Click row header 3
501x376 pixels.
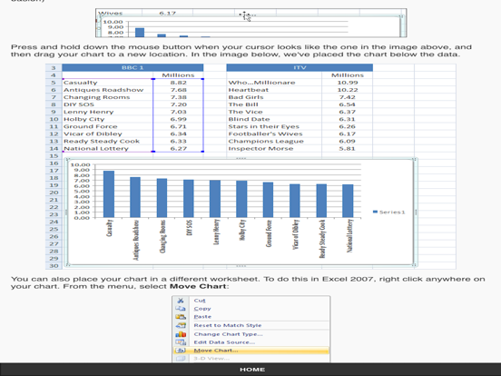54,68
